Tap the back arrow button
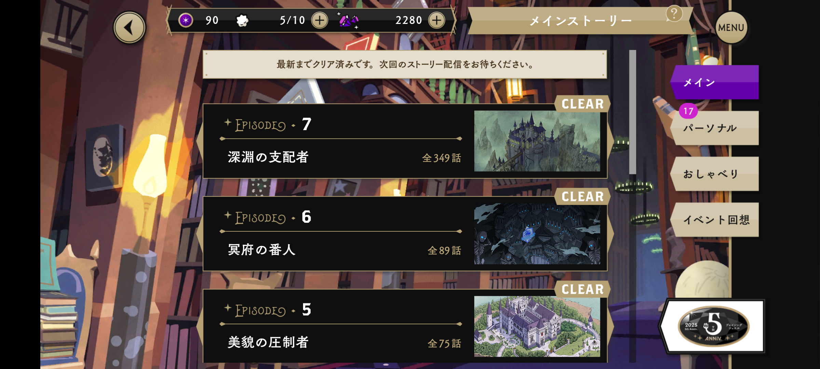 (129, 28)
